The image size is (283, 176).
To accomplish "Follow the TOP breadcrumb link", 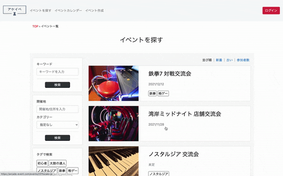I will [x=35, y=26].
